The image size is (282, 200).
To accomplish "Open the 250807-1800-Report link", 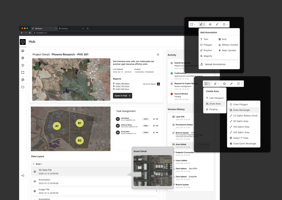I will point(122,86).
